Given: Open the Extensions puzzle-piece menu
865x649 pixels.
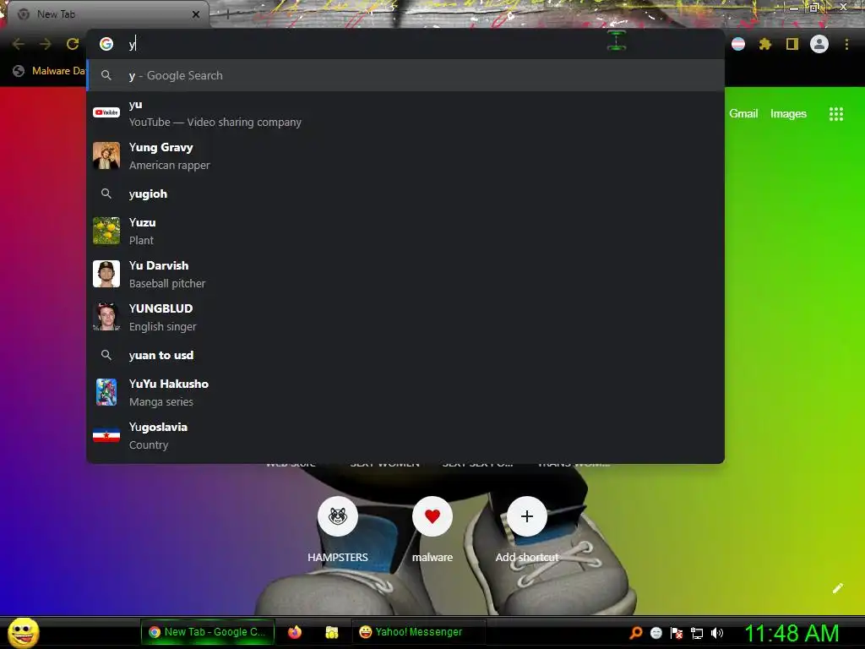Looking at the screenshot, I should click(765, 44).
